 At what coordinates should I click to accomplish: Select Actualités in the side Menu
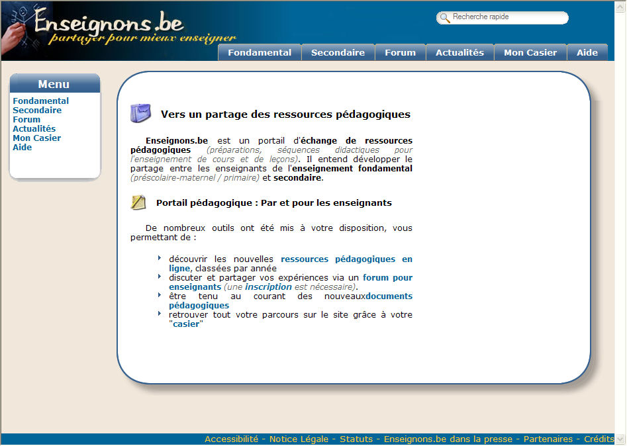pos(34,128)
